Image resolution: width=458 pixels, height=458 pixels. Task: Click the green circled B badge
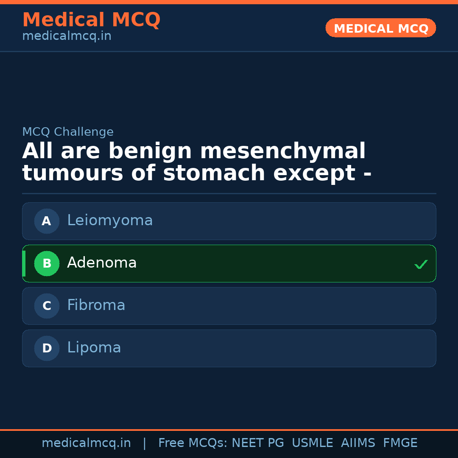(47, 263)
